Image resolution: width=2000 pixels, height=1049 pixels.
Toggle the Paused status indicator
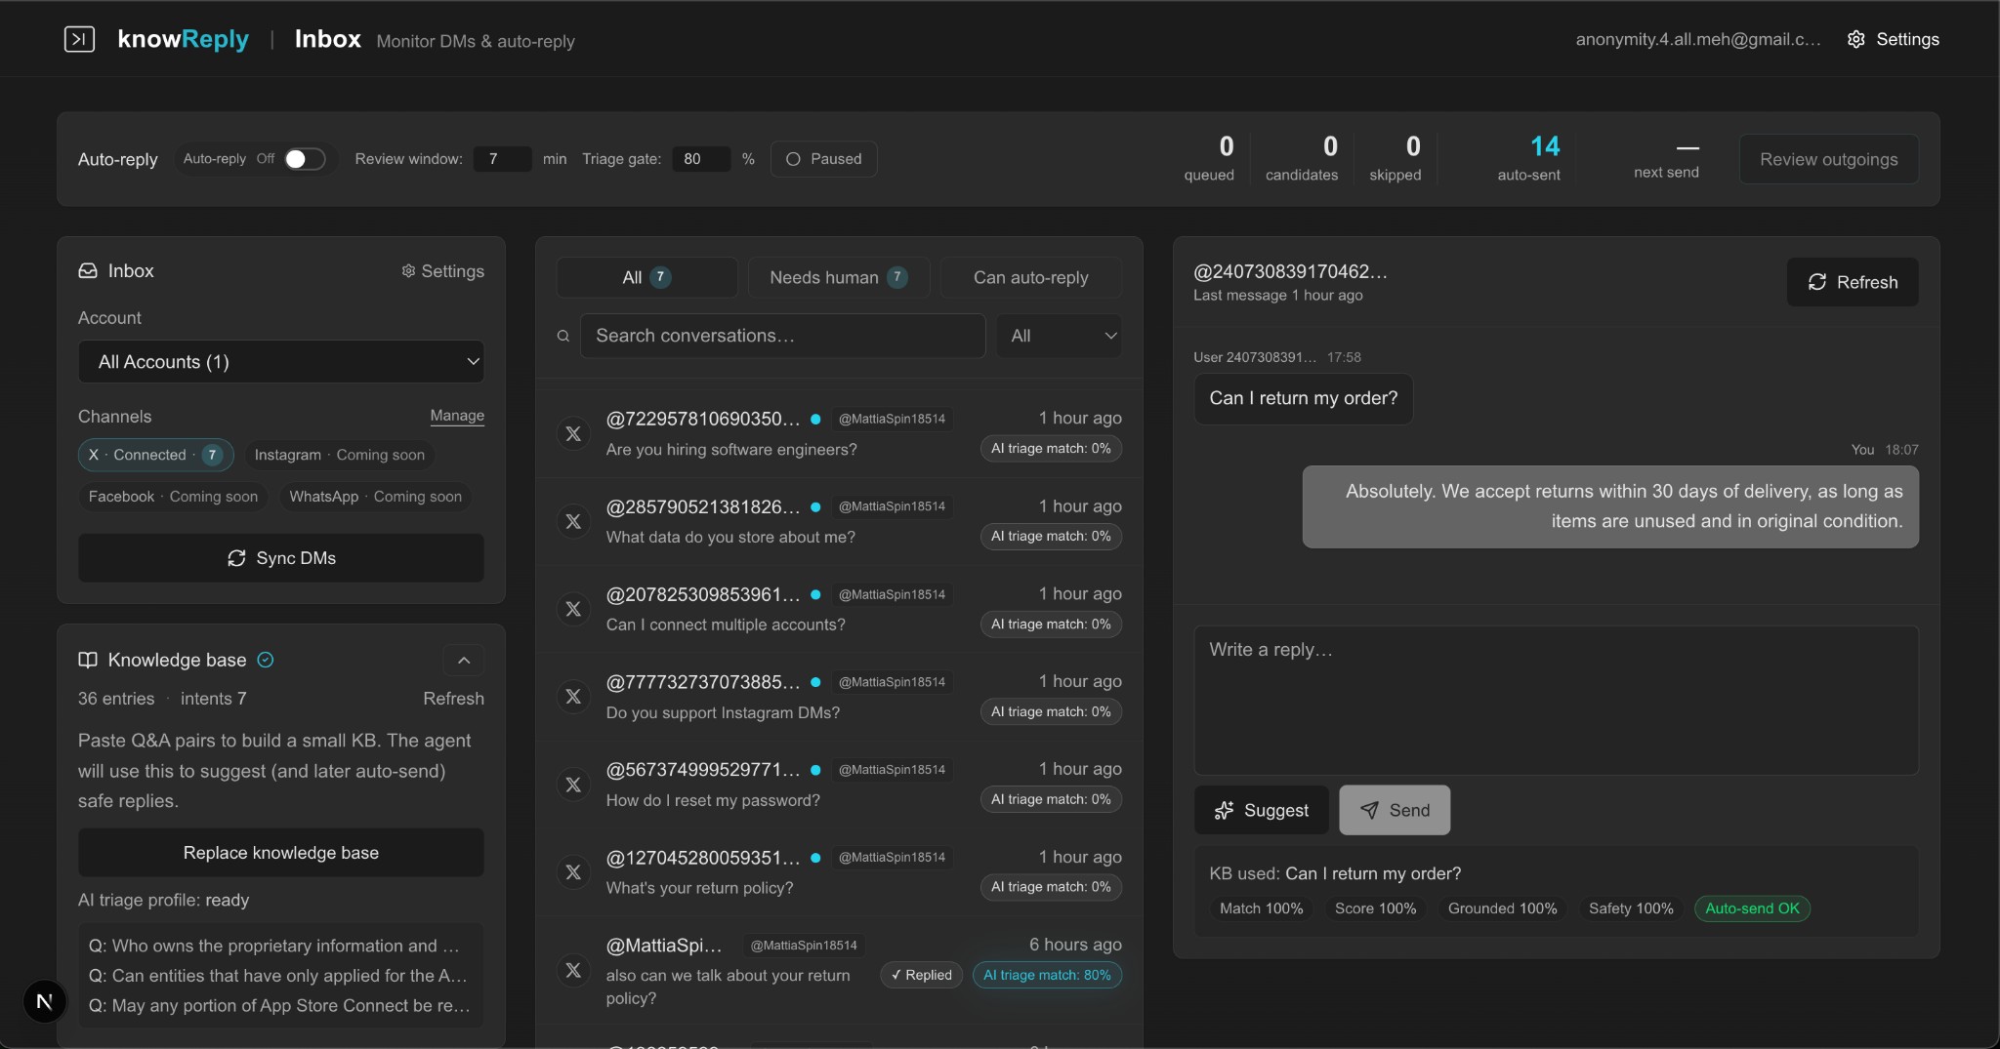click(823, 159)
